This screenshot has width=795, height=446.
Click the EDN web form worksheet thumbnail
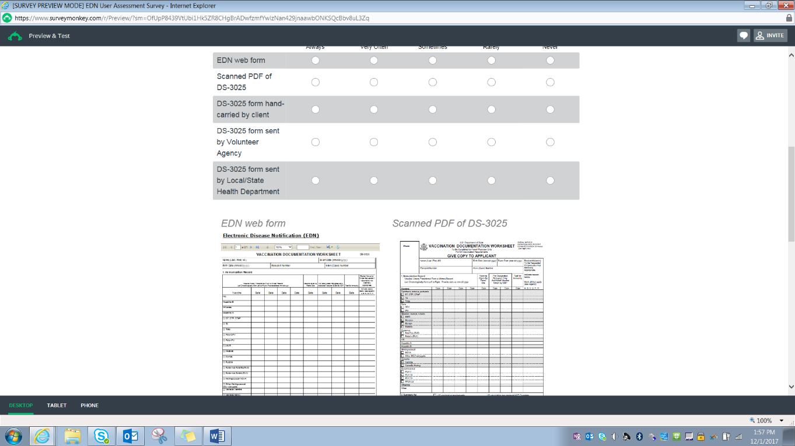(x=300, y=314)
